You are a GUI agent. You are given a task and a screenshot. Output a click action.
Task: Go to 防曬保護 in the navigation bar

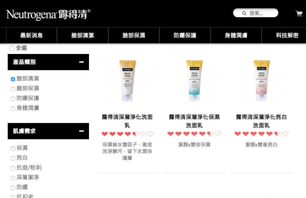185,35
